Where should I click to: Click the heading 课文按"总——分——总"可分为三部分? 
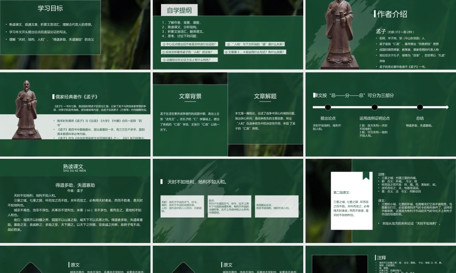coord(354,95)
